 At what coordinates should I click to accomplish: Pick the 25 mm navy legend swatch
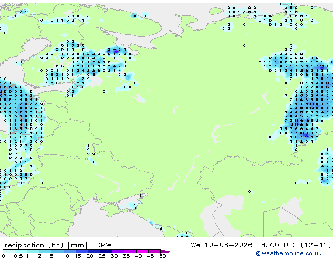point(106,251)
